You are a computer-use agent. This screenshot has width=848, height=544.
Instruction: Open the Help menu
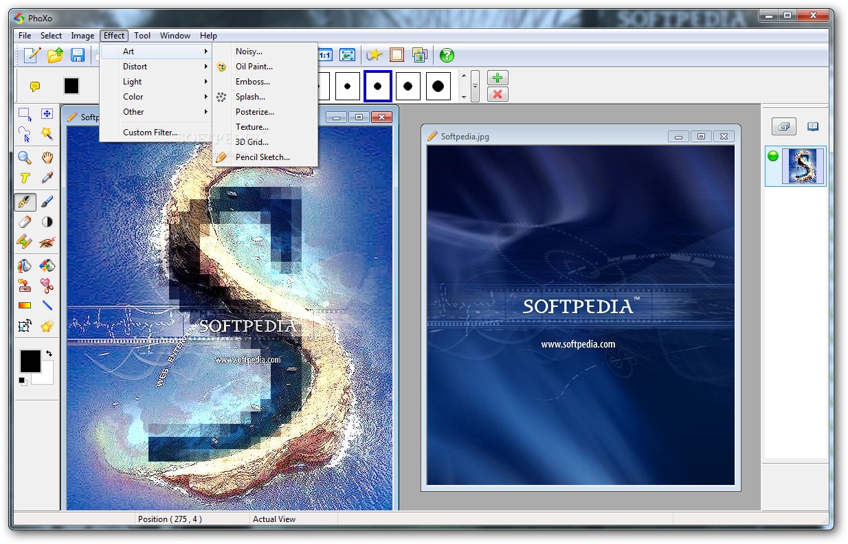click(x=208, y=36)
